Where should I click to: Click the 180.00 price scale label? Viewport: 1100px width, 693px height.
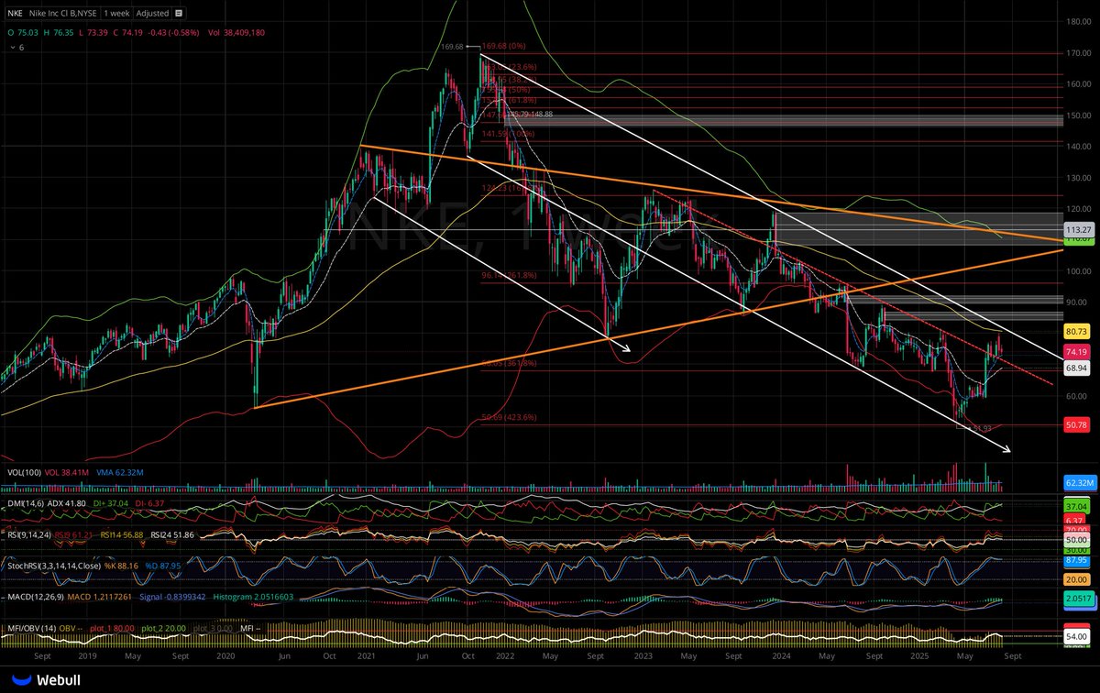pyautogui.click(x=1078, y=22)
